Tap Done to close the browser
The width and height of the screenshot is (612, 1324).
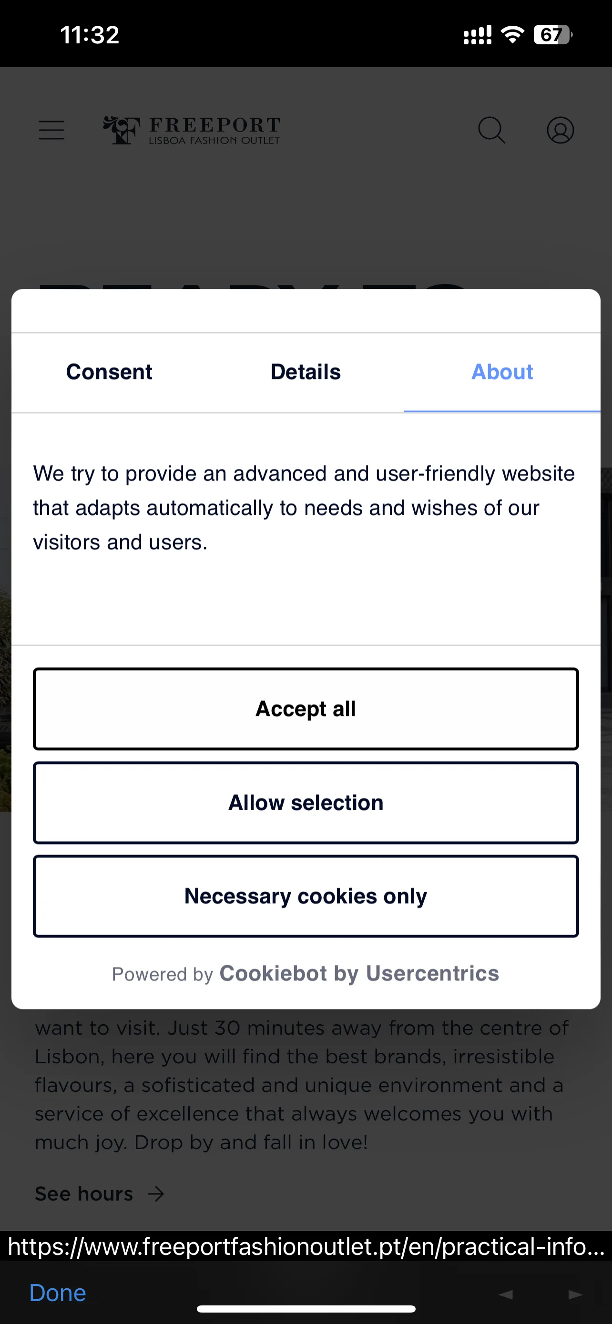[x=58, y=1293]
